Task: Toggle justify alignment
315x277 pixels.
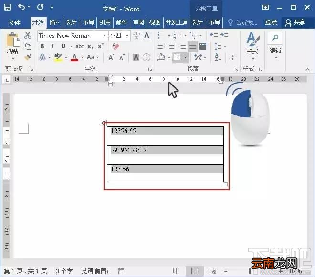Action: point(193,46)
